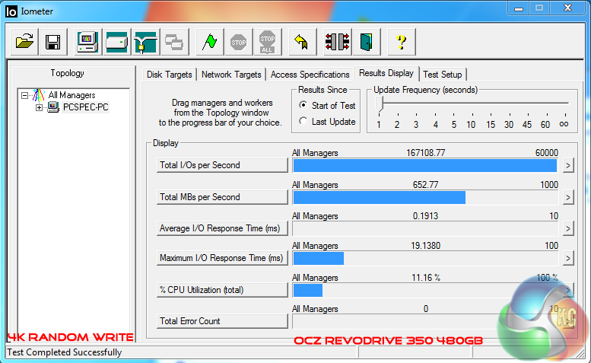Viewport: 591px width, 363px height.
Task: Stop all tests with STOP ALL
Action: [x=268, y=42]
